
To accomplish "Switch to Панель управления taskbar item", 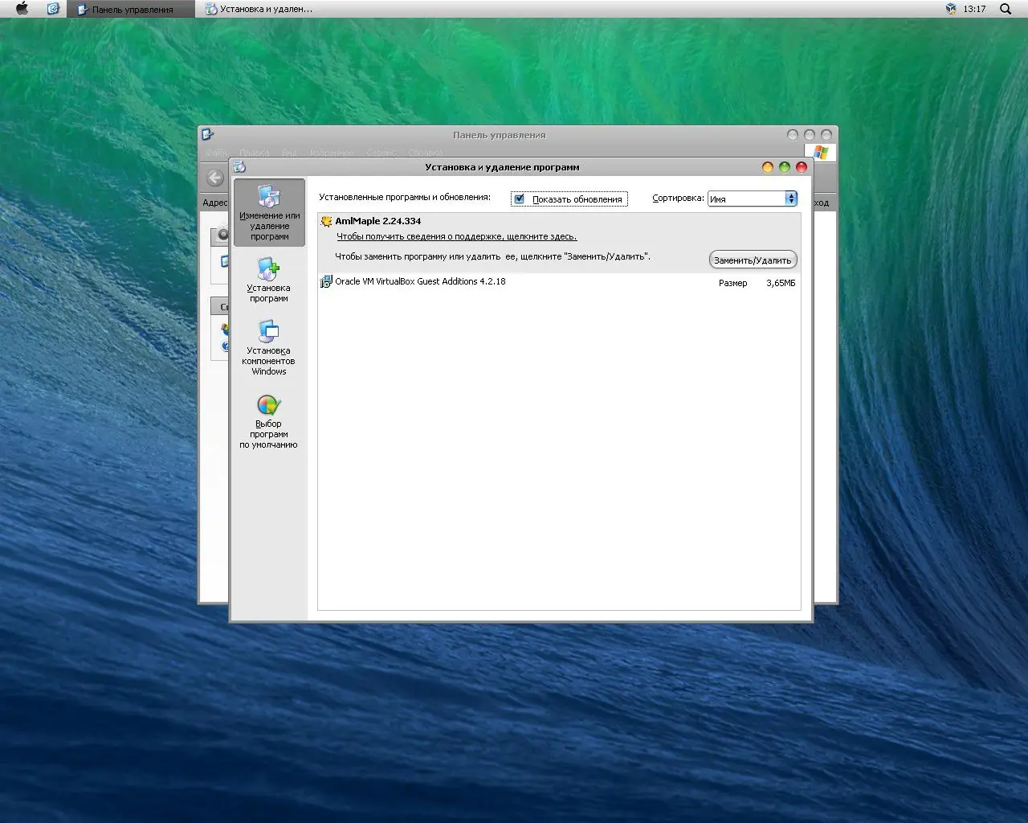I will click(130, 9).
